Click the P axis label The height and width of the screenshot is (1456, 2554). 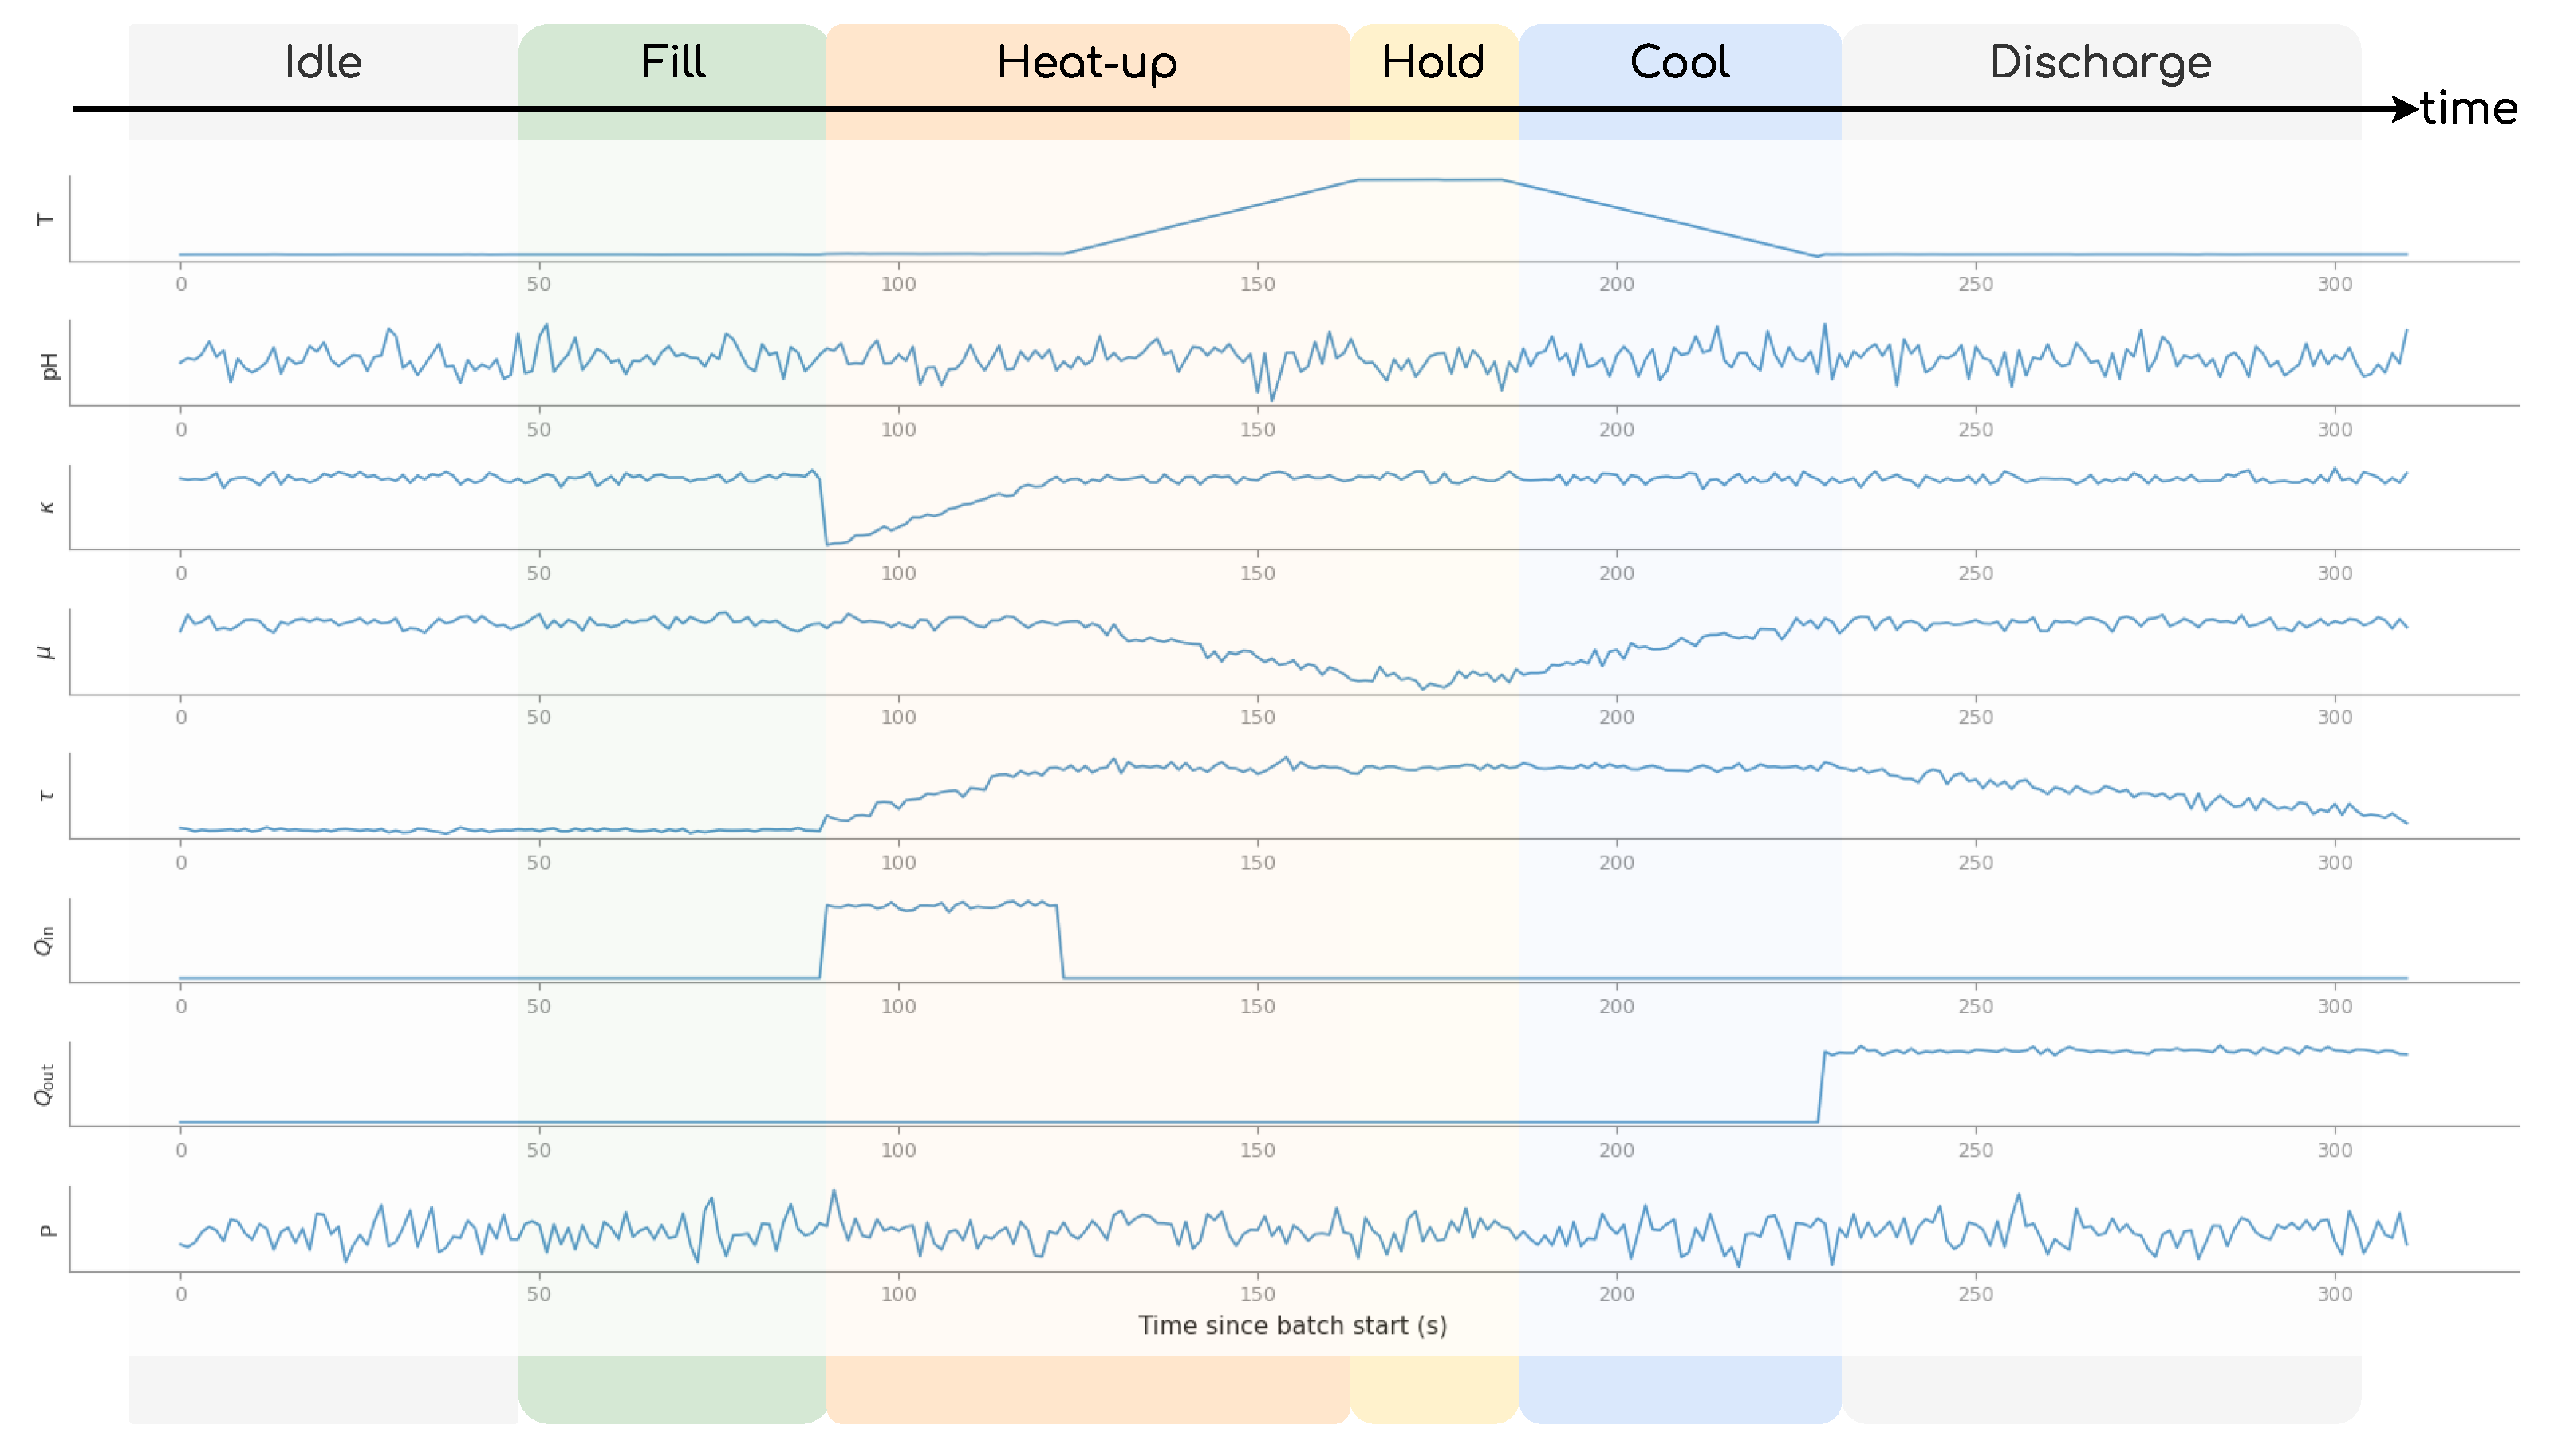point(46,1230)
